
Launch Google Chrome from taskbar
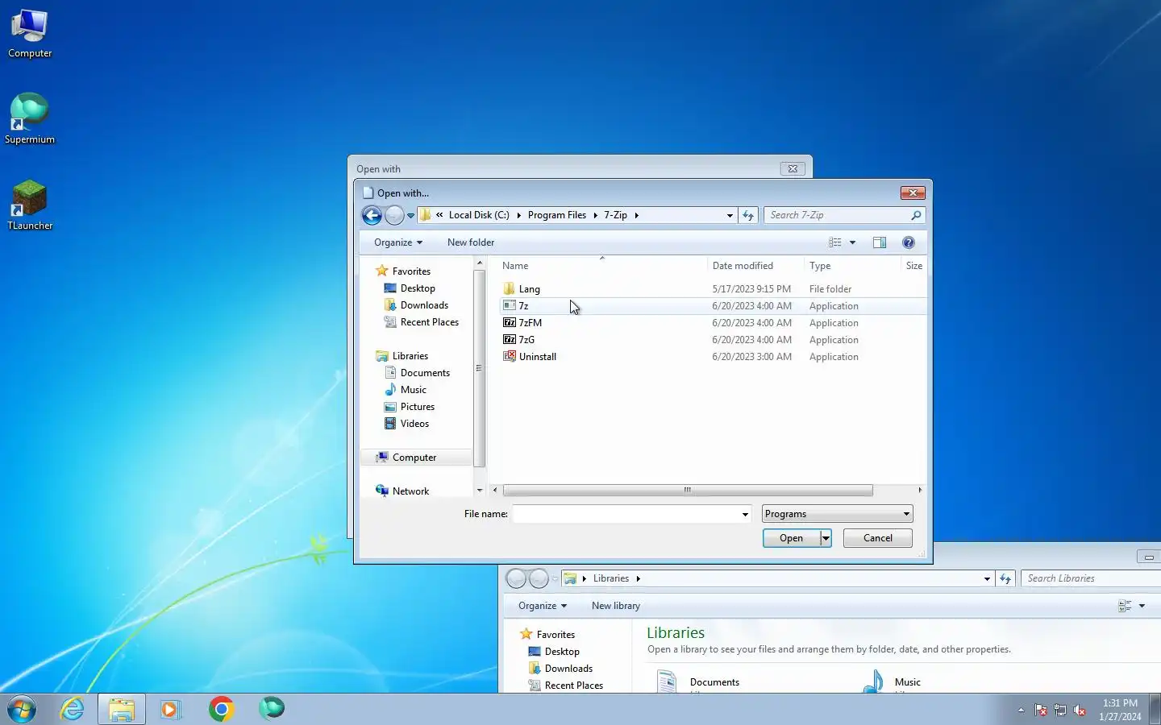click(x=222, y=709)
